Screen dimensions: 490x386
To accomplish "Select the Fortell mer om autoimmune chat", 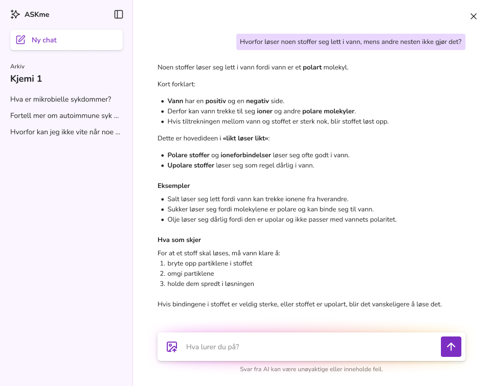I will pyautogui.click(x=65, y=115).
